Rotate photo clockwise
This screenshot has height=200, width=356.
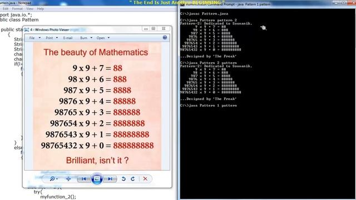pos(133,179)
